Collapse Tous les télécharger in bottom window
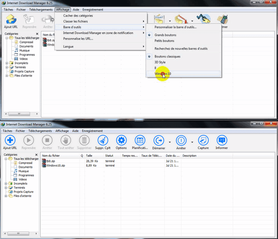 click(6, 159)
